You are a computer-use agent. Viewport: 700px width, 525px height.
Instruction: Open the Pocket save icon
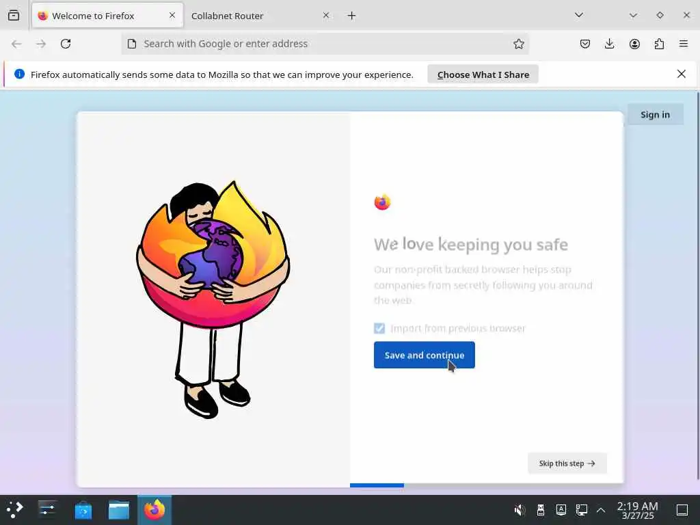[585, 44]
